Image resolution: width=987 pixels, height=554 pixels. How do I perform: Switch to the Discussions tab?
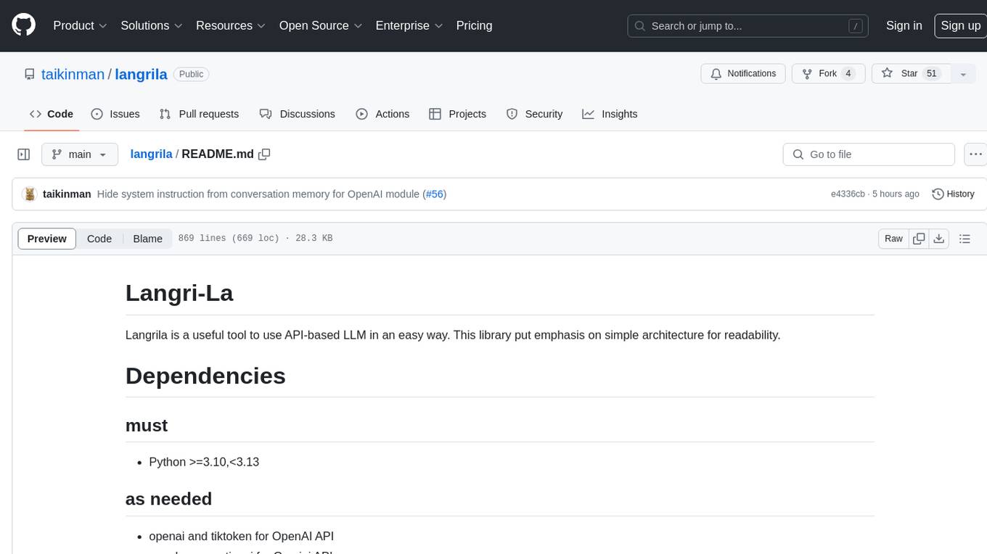298,114
